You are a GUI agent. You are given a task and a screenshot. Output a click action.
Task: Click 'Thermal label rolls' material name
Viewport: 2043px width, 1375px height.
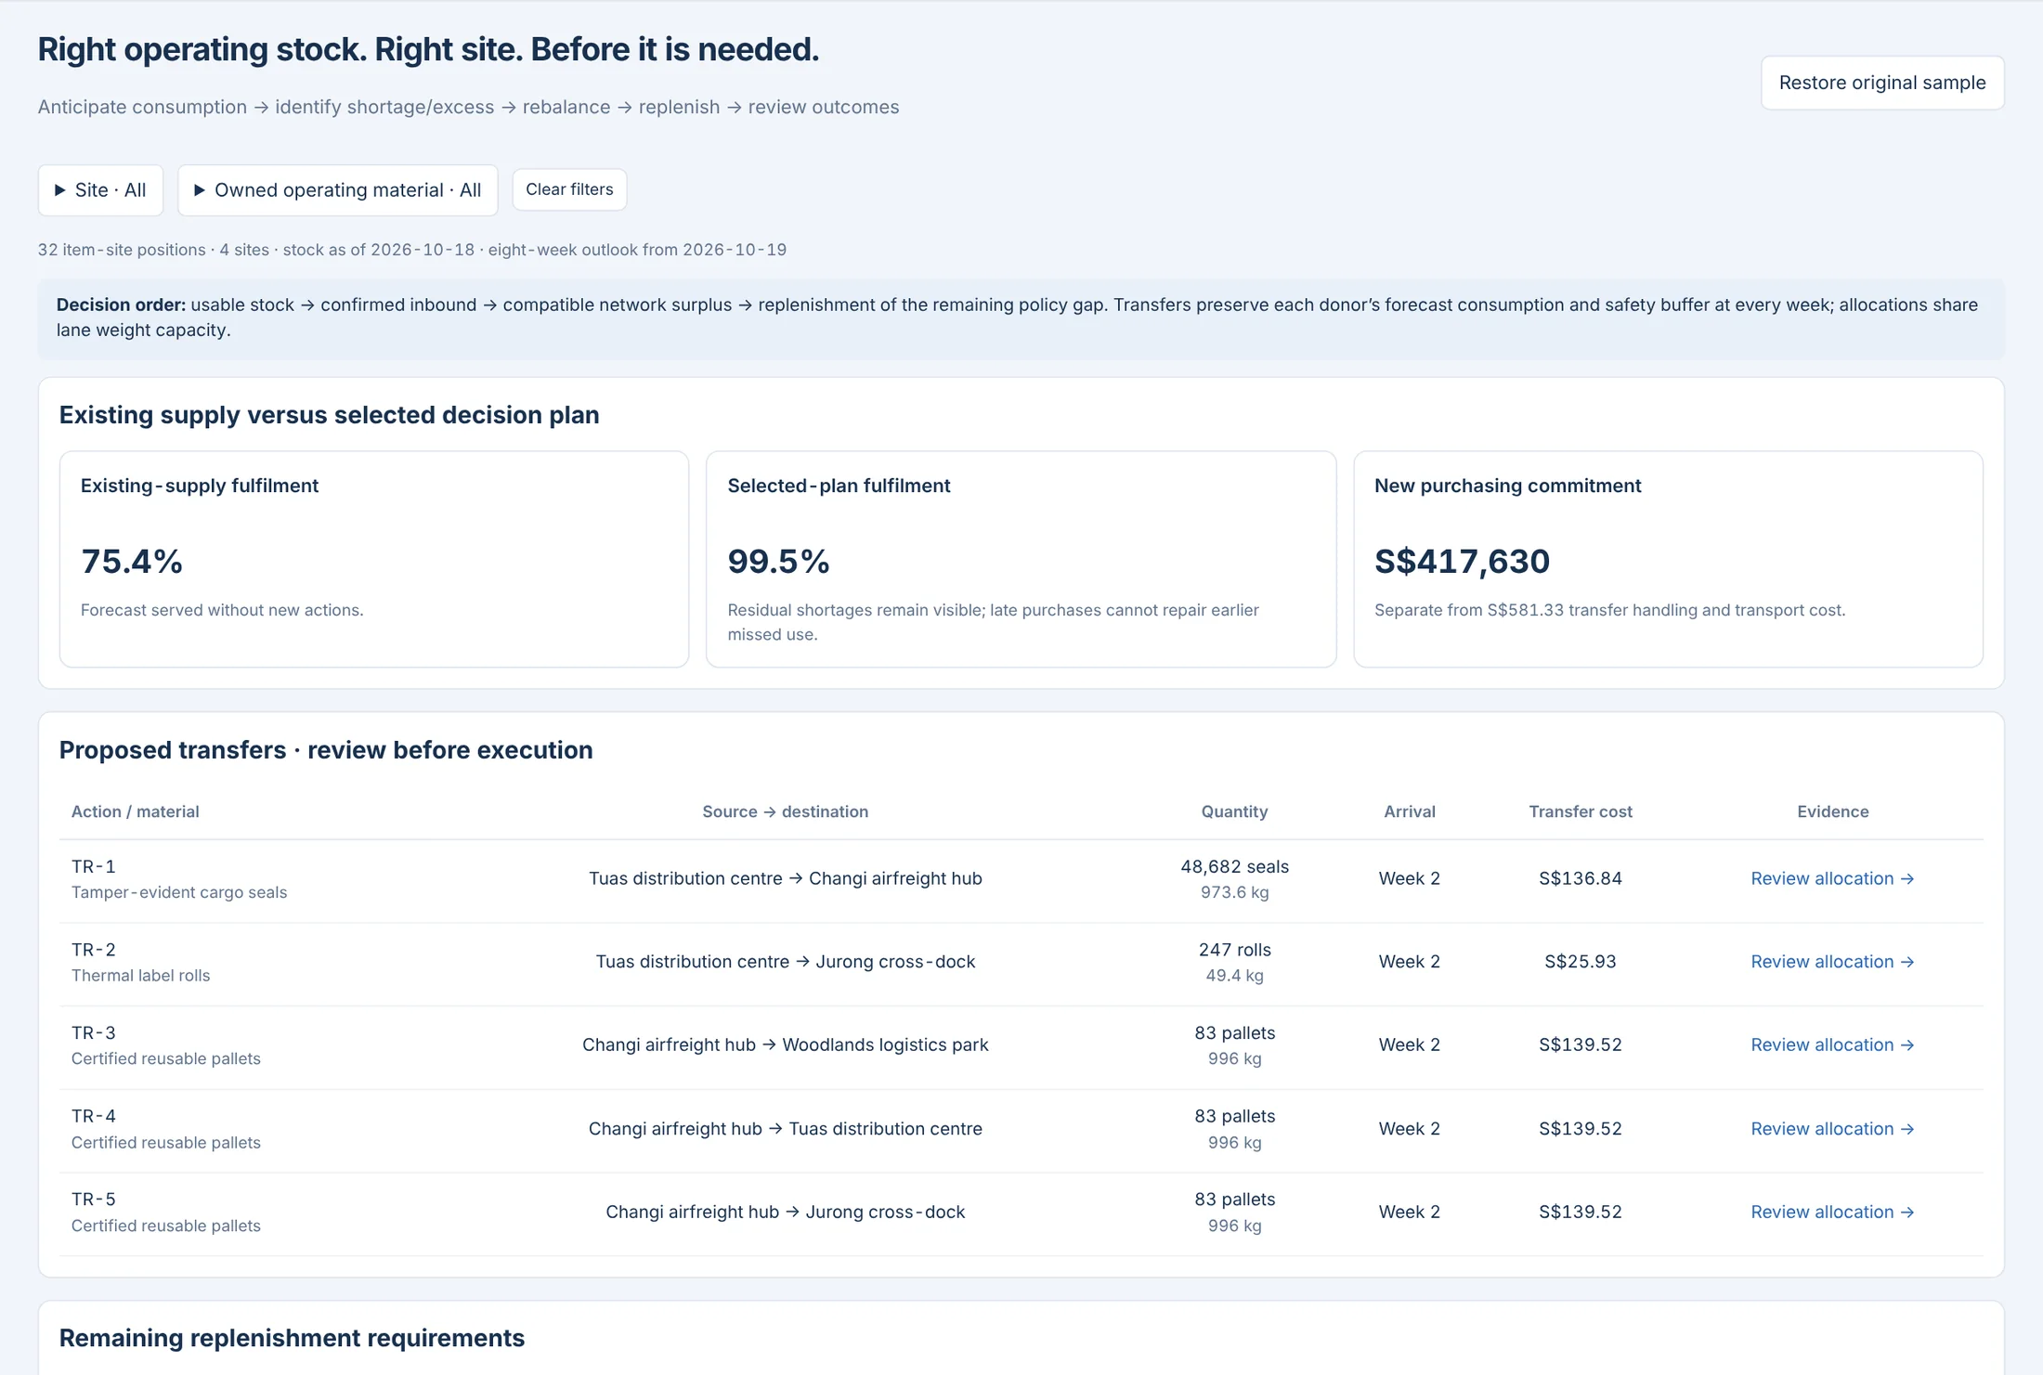[141, 976]
